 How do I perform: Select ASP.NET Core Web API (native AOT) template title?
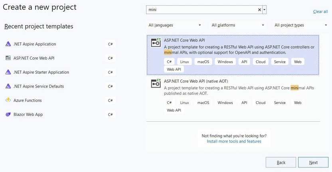196,81
